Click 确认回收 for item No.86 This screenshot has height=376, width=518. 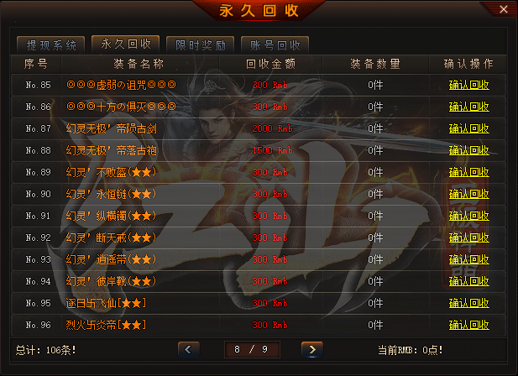(468, 107)
